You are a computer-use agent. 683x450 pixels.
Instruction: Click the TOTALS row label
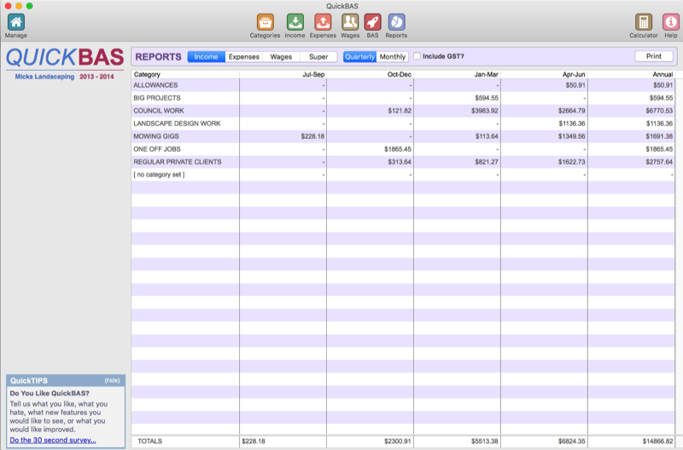click(150, 441)
